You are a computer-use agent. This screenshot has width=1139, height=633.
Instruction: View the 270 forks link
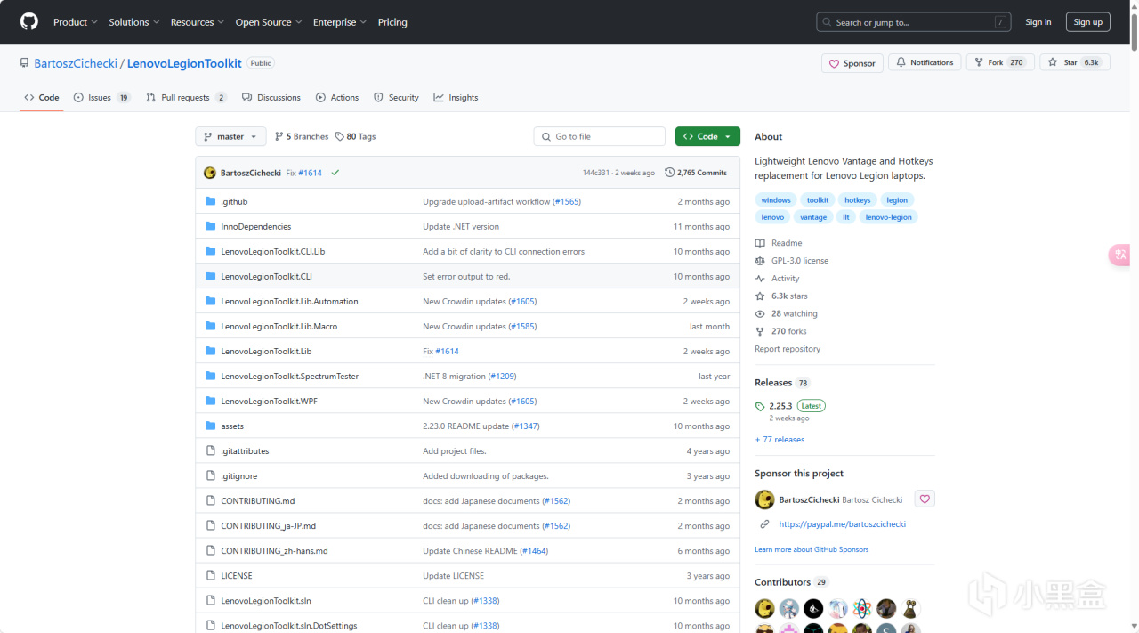pos(782,331)
